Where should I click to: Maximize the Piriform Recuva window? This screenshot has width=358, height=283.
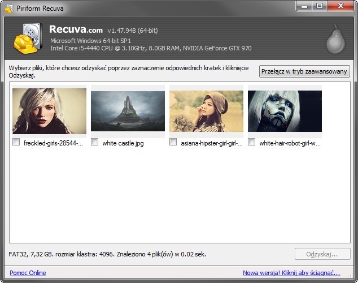[320, 6]
